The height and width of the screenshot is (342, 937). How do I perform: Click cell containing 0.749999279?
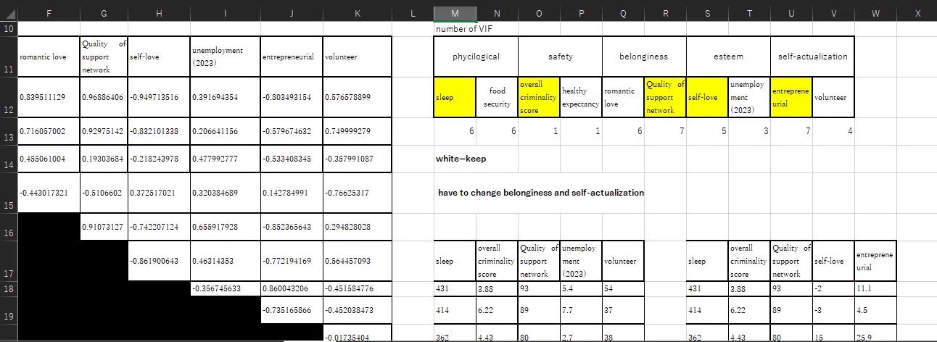coord(357,130)
